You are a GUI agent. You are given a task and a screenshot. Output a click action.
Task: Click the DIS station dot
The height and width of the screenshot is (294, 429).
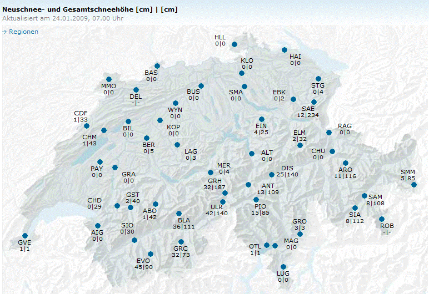pyautogui.click(x=272, y=175)
